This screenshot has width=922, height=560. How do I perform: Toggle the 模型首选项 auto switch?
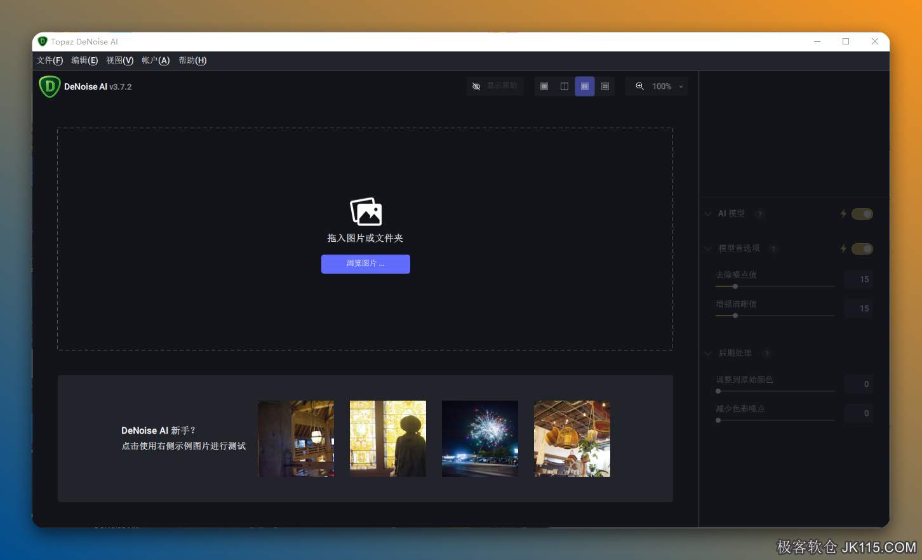(x=862, y=249)
